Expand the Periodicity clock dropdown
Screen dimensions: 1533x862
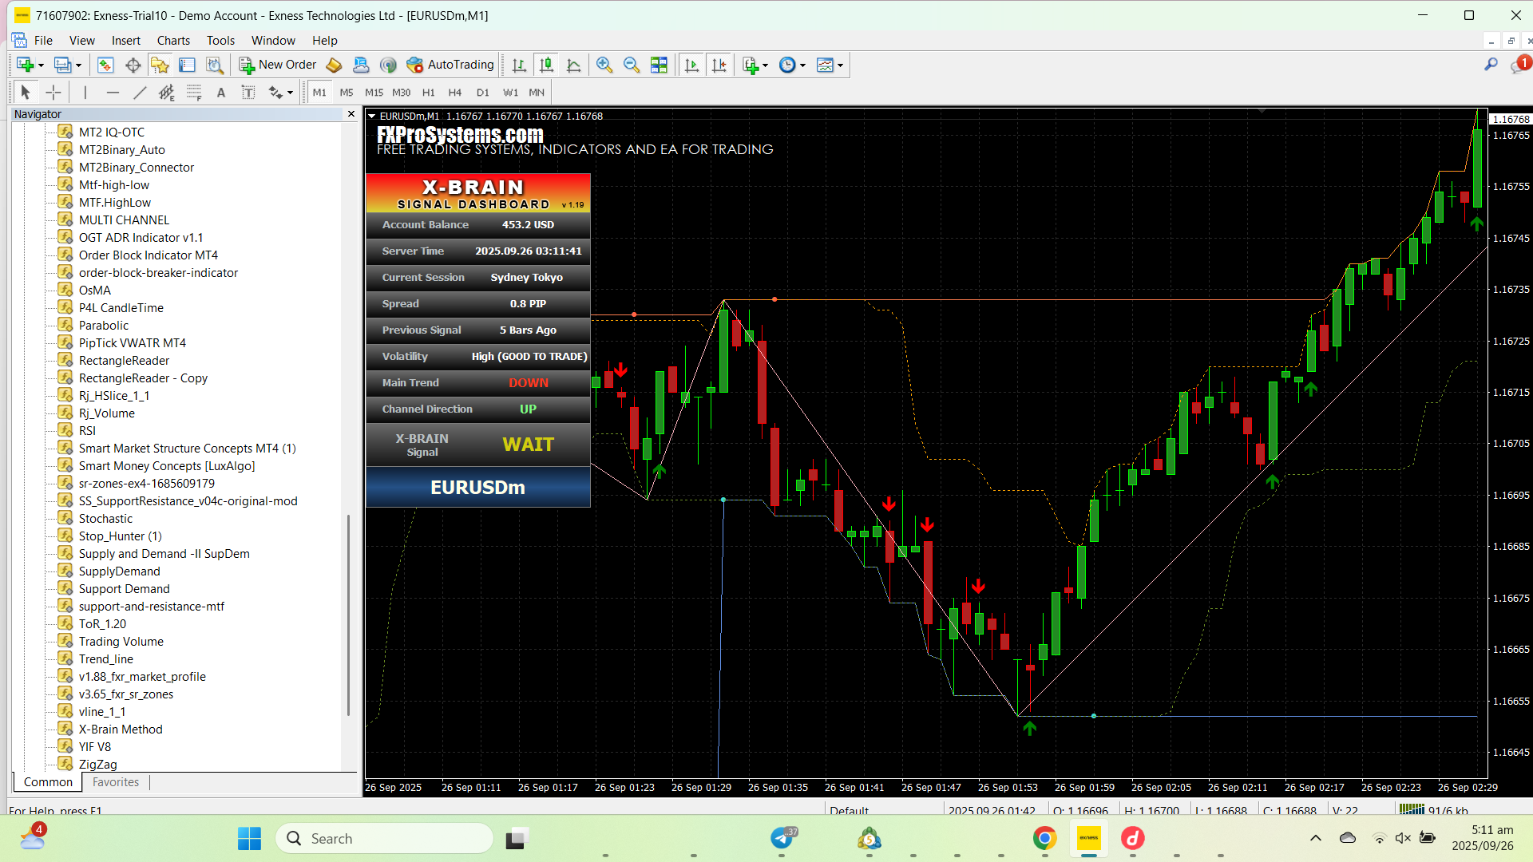(802, 65)
